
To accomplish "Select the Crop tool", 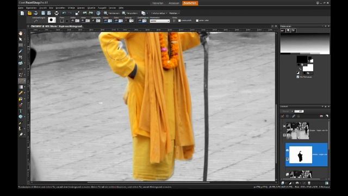I will (x=21, y=57).
